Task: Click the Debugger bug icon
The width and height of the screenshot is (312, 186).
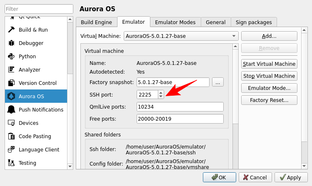Action: click(11, 43)
